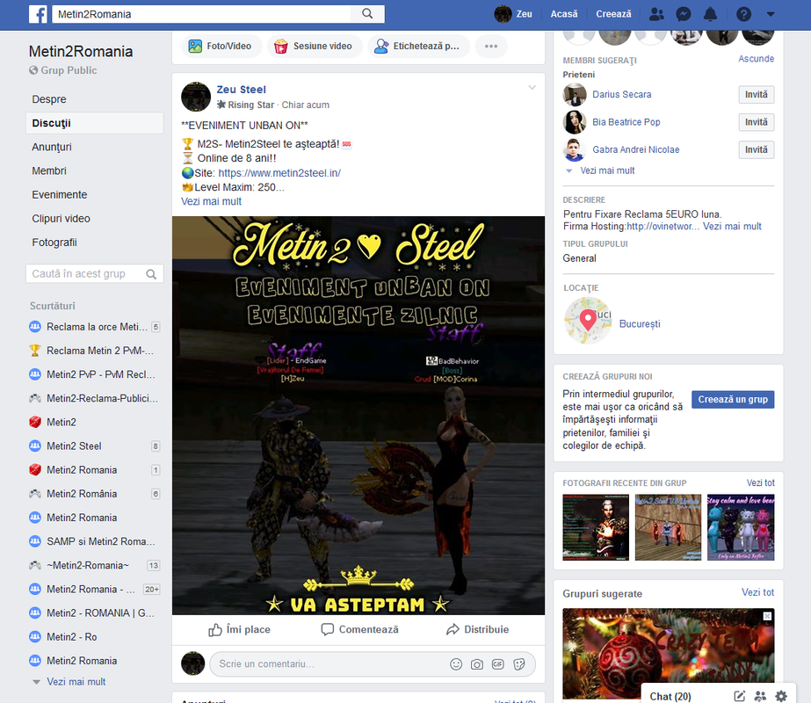
Task: Start a Sesiune video
Action: click(x=313, y=46)
